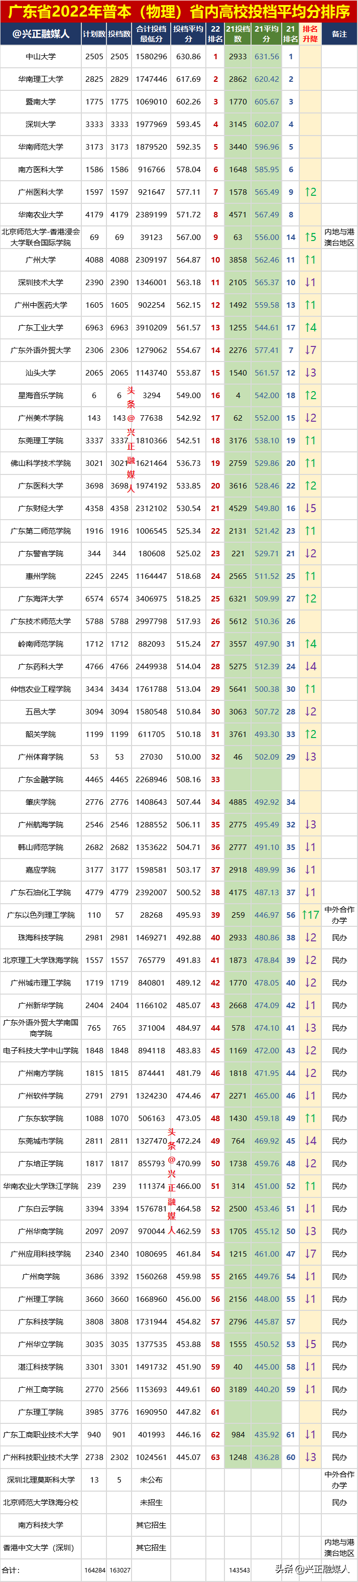Click "韩山师范学院" row label

[x=41, y=848]
